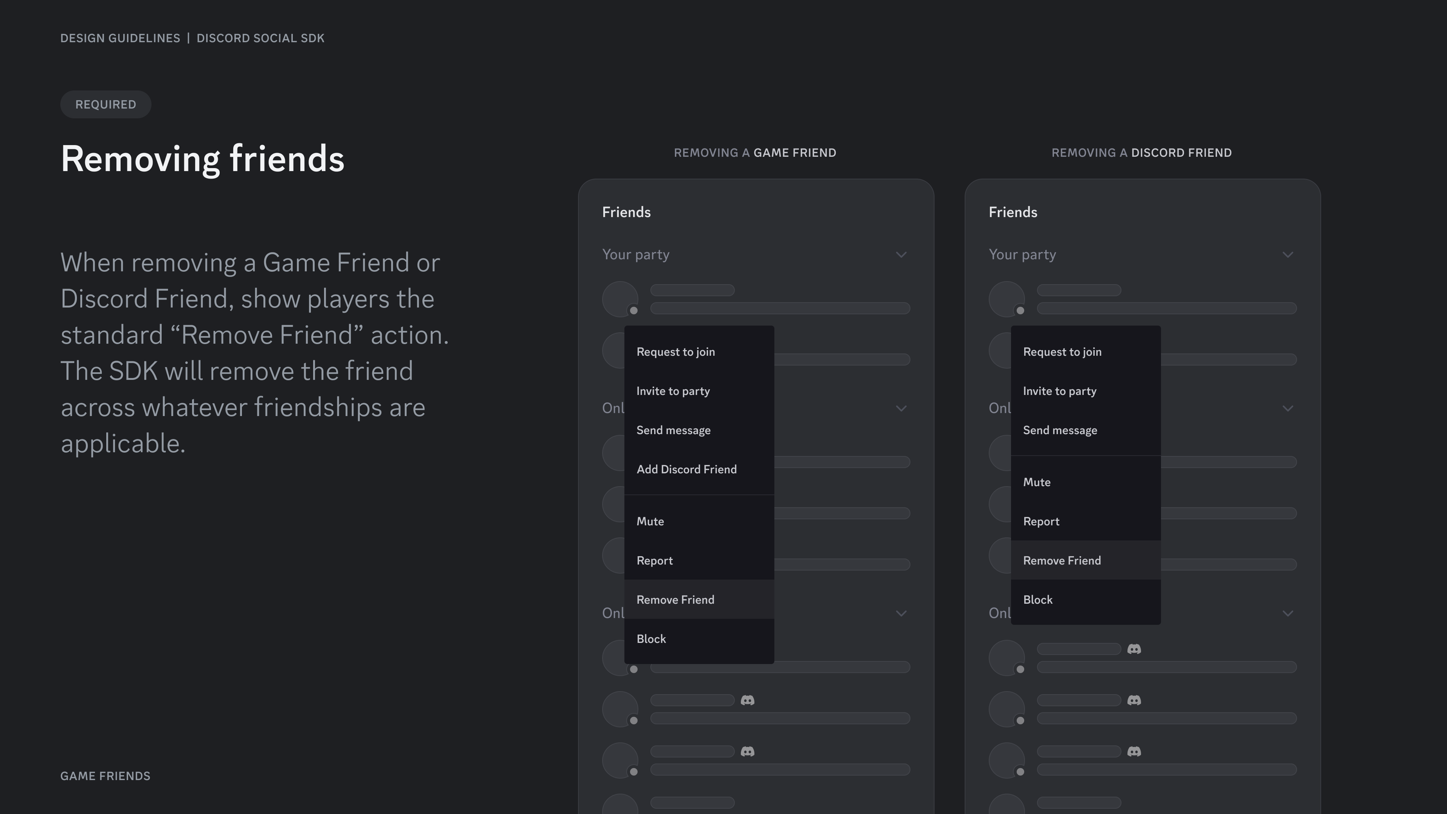Click the "Add Discord Friend" menu option
1447x814 pixels.
pos(687,469)
